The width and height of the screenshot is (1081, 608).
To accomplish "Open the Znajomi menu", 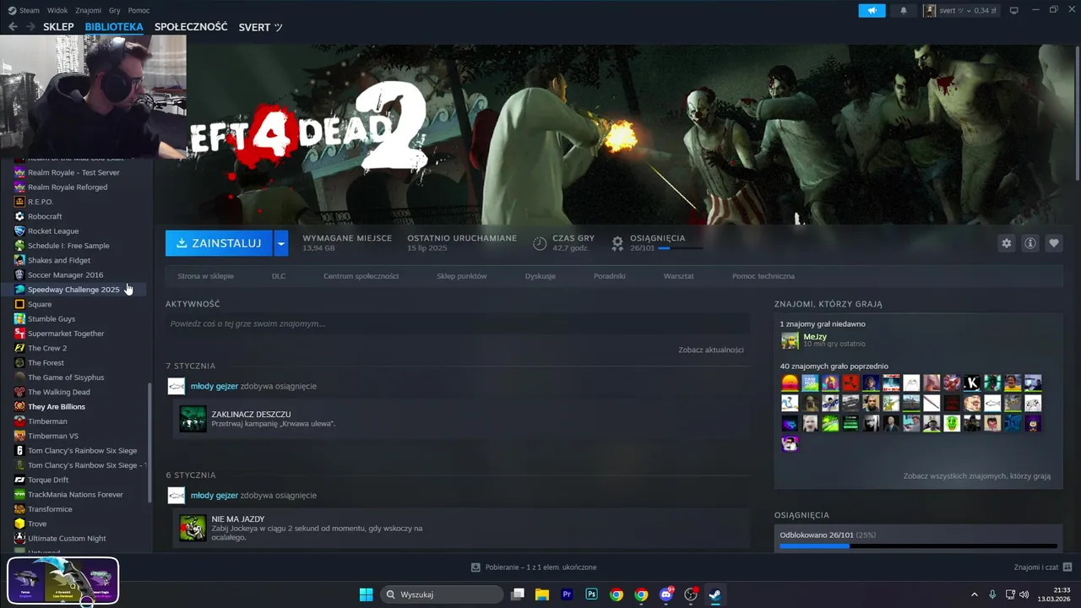I will pos(88,10).
